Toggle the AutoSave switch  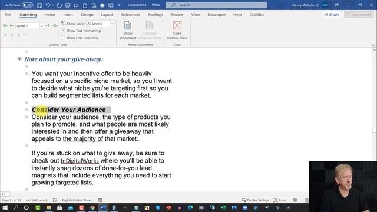pos(28,5)
